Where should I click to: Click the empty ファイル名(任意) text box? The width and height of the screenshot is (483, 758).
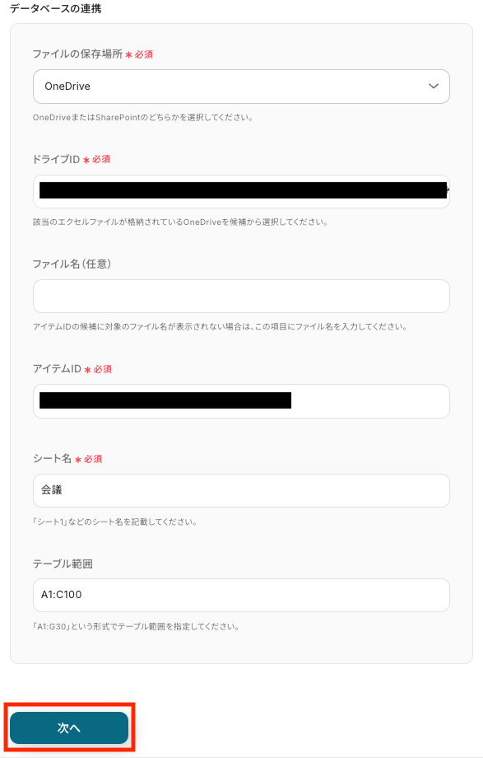click(241, 297)
